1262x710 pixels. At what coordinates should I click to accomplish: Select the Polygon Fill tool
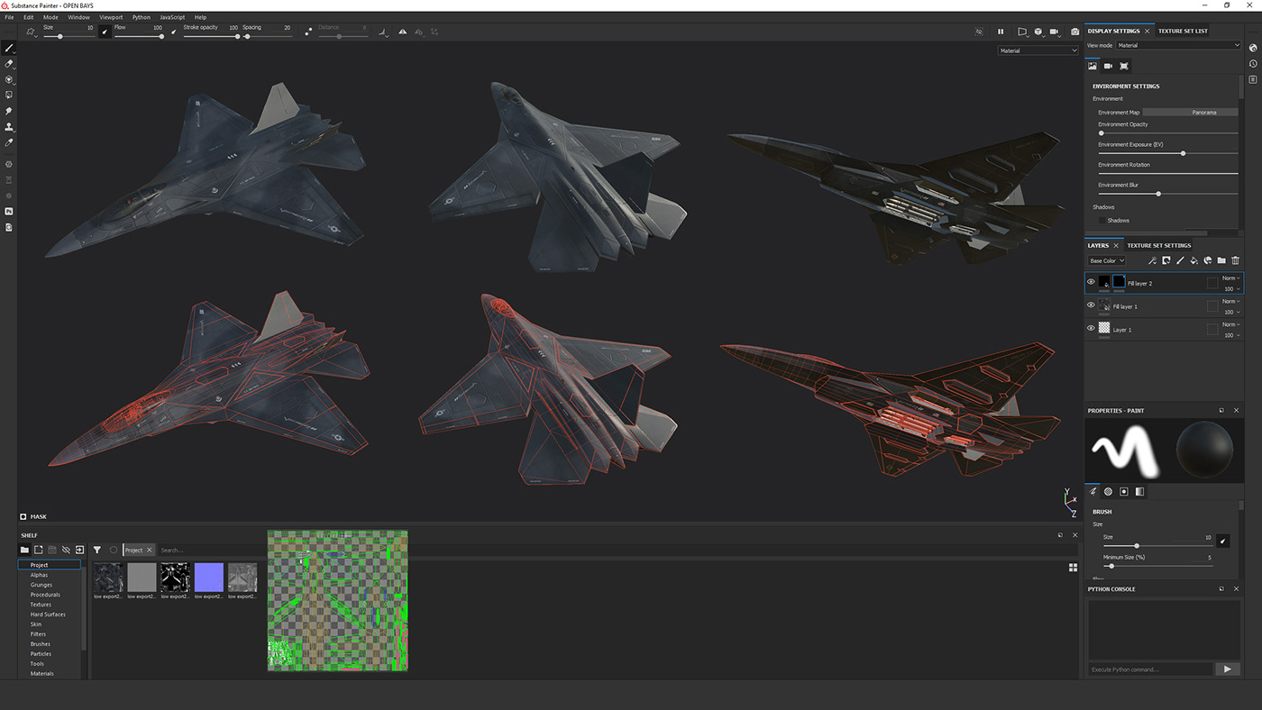coord(9,94)
